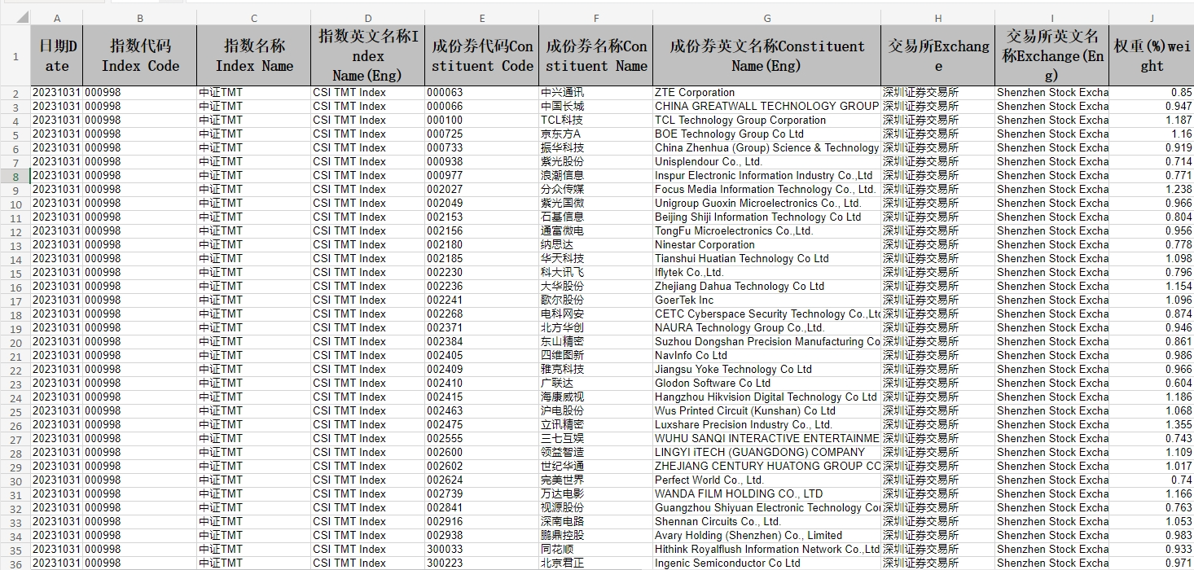The height and width of the screenshot is (570, 1194).
Task: Select row 8 by its row number
Action: click(15, 176)
